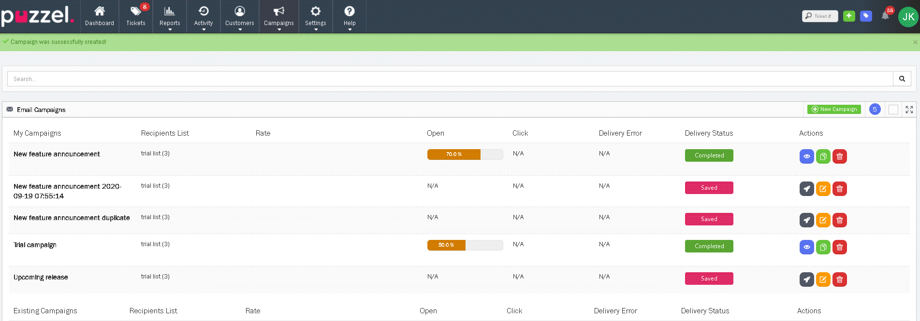The height and width of the screenshot is (321, 920).
Task: Go to the Dashboard page
Action: click(x=100, y=16)
